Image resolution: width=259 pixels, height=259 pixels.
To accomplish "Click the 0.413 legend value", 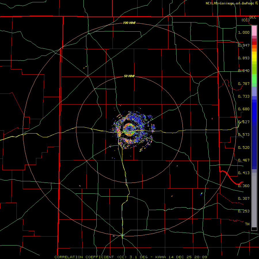I will pos(244,173).
